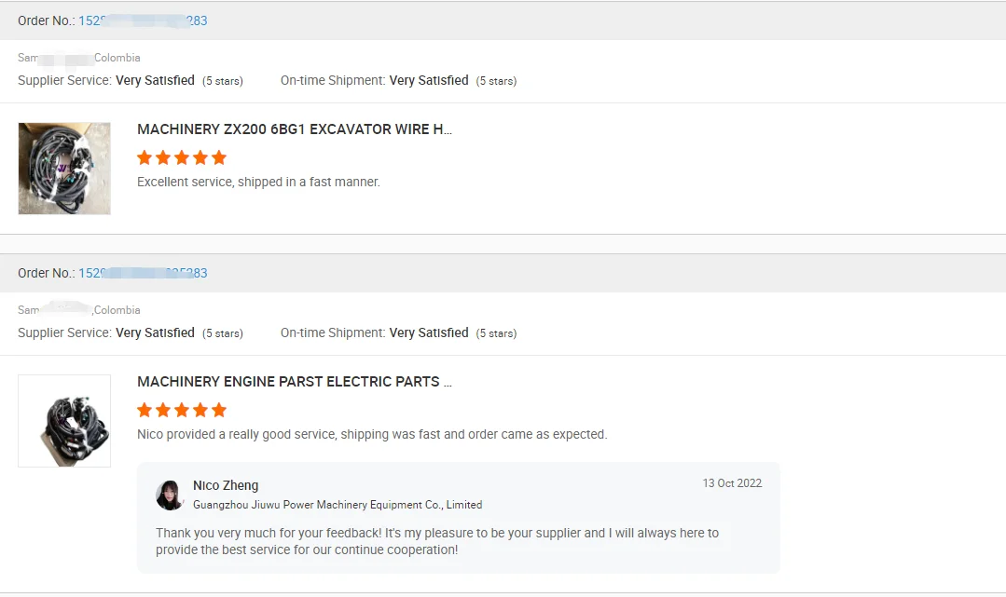The width and height of the screenshot is (1006, 597).
Task: Open the second order number link
Action: (143, 273)
